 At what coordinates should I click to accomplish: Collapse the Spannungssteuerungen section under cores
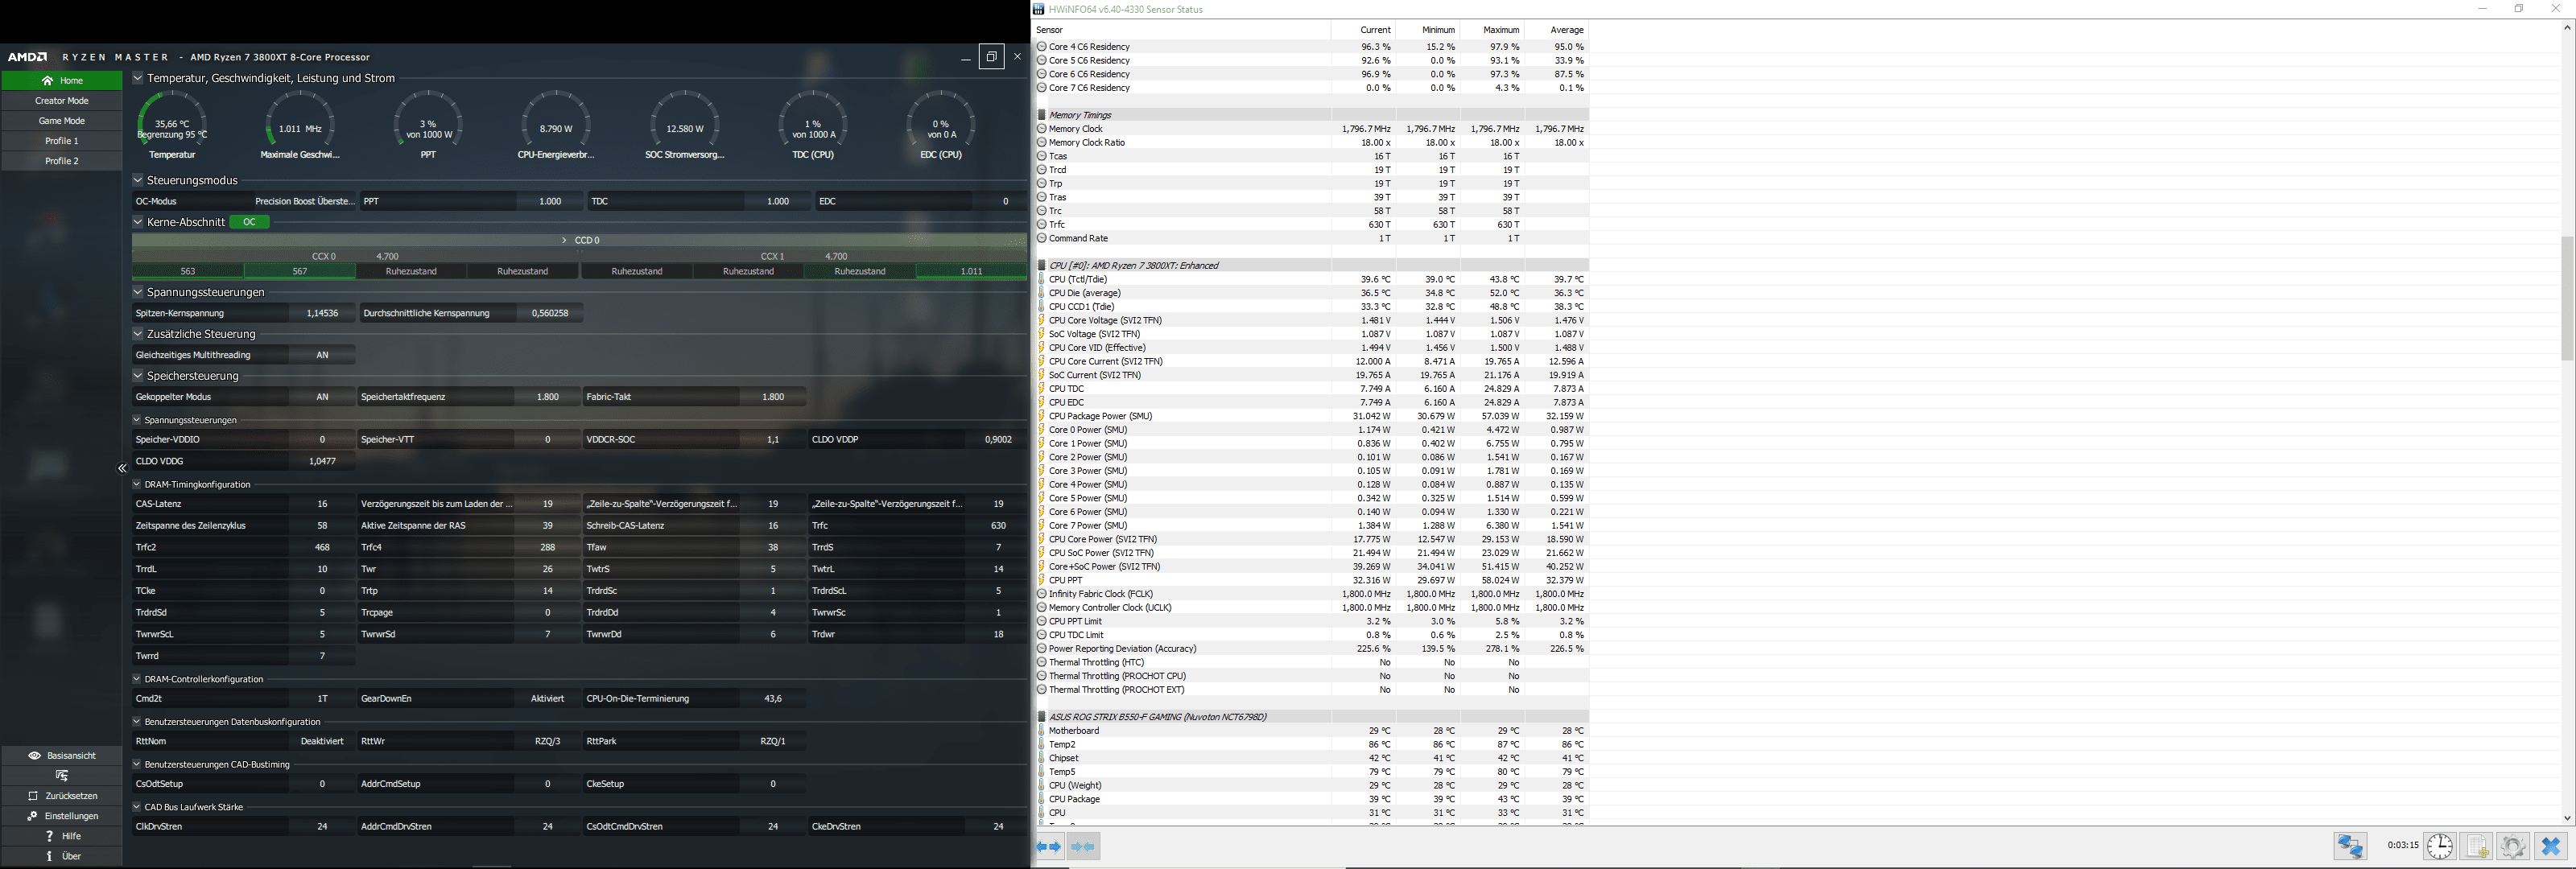click(138, 292)
